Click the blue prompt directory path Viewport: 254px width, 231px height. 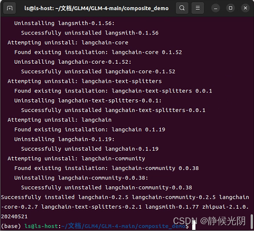[124, 226]
